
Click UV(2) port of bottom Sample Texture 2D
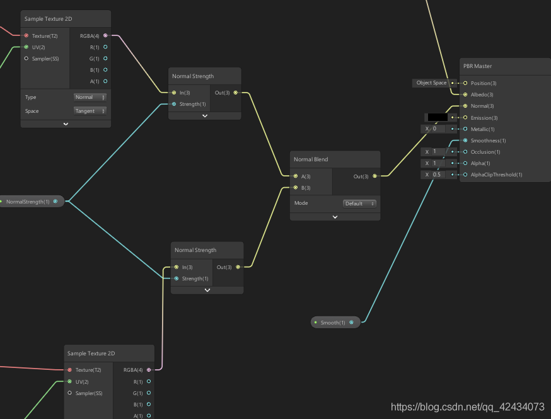coord(69,381)
